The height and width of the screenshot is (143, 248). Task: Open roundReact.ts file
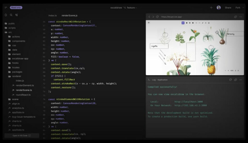click(x=21, y=95)
